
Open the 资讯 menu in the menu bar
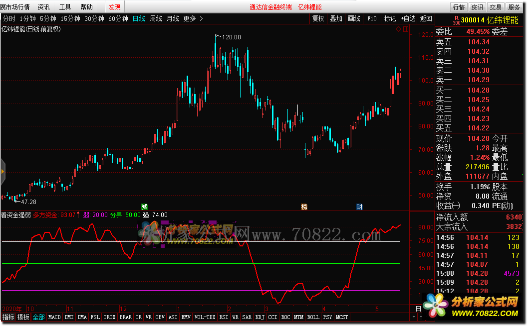point(43,6)
